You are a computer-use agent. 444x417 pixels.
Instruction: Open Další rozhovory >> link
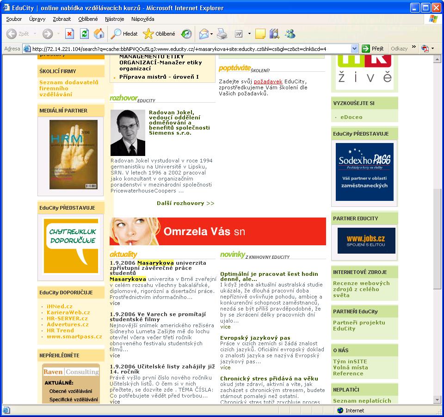(x=185, y=203)
